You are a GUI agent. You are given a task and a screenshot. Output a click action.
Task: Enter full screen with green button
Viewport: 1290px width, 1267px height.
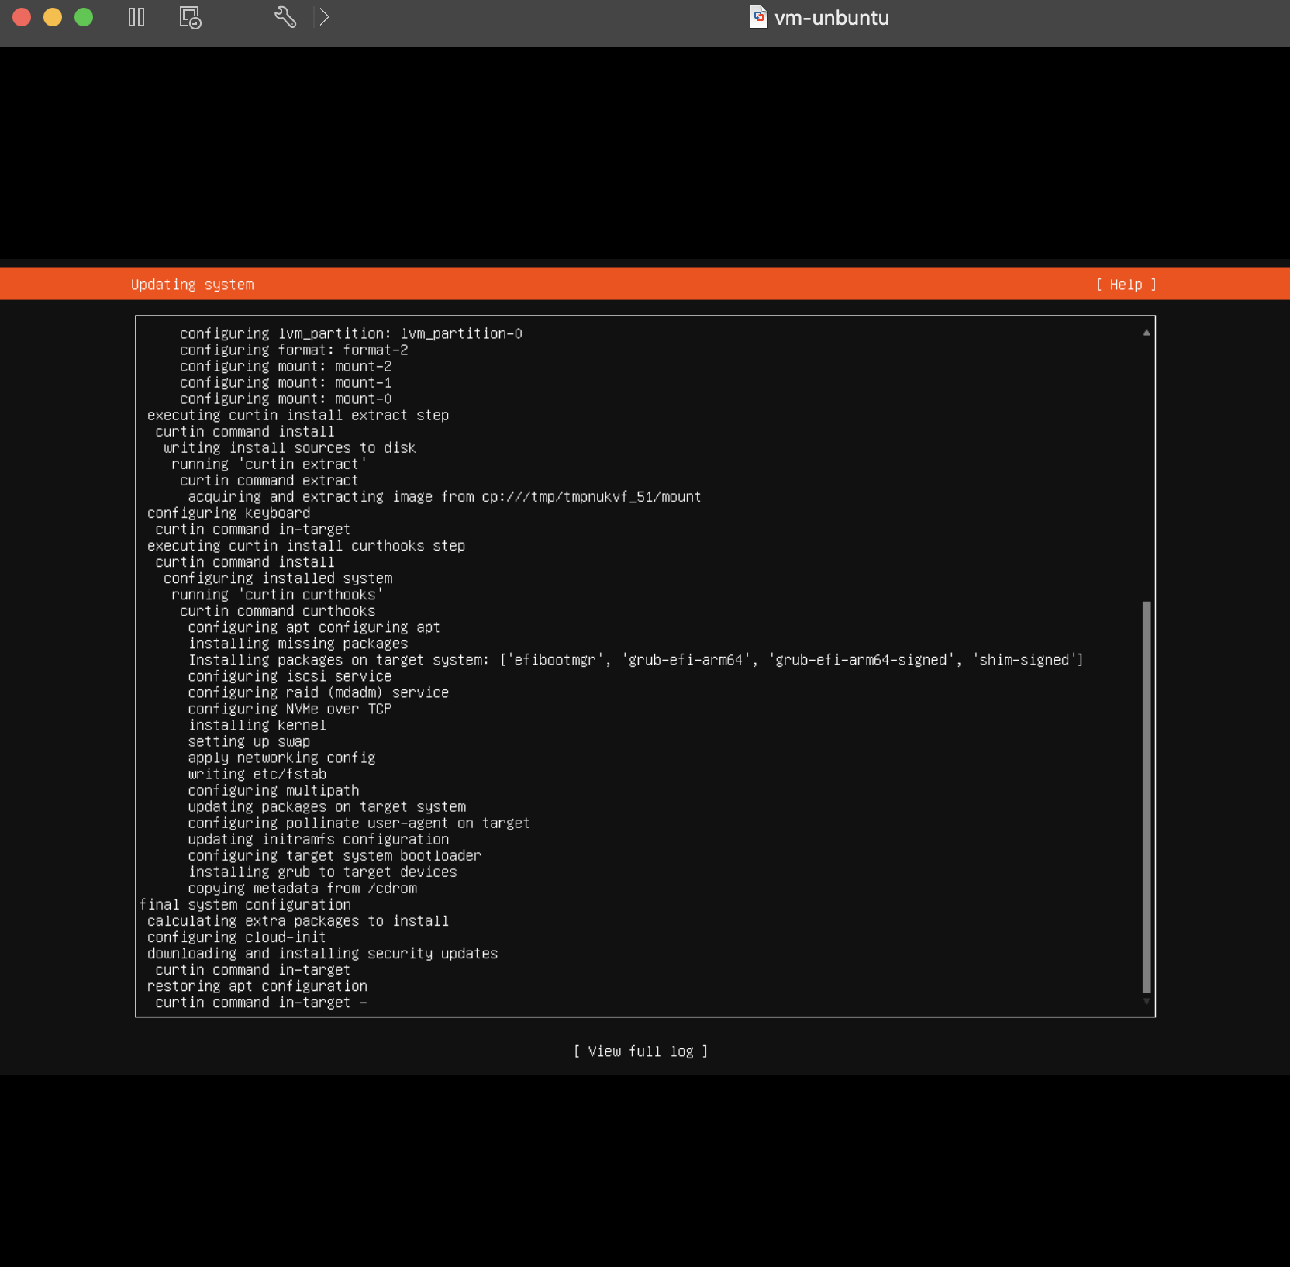(x=84, y=17)
